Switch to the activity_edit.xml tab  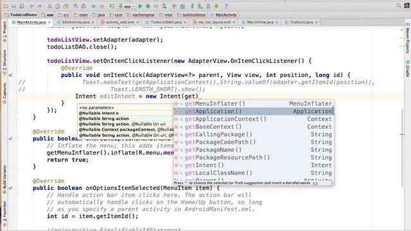click(x=120, y=22)
